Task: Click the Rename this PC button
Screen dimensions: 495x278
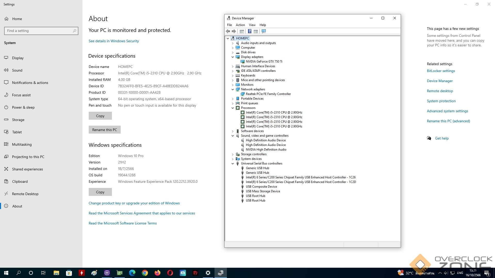Action: click(104, 130)
